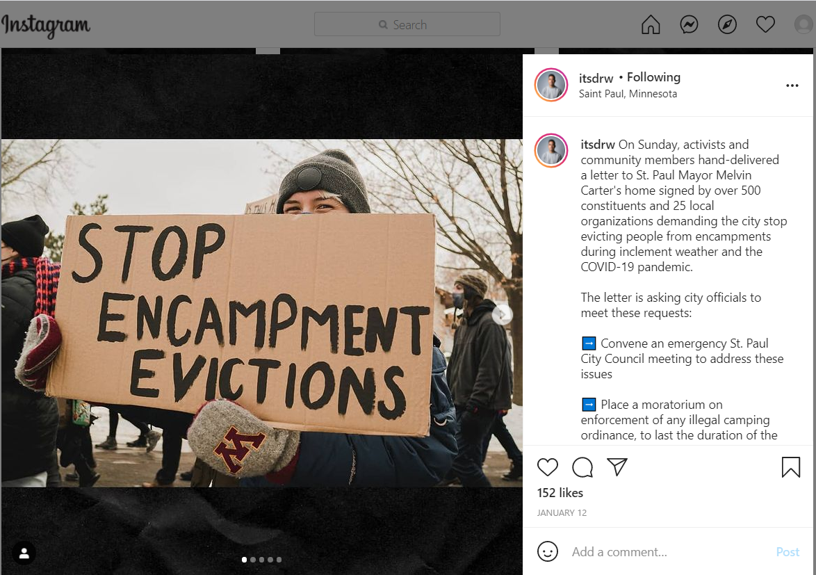
Task: Open the profile avatar in top bar
Action: coord(804,24)
